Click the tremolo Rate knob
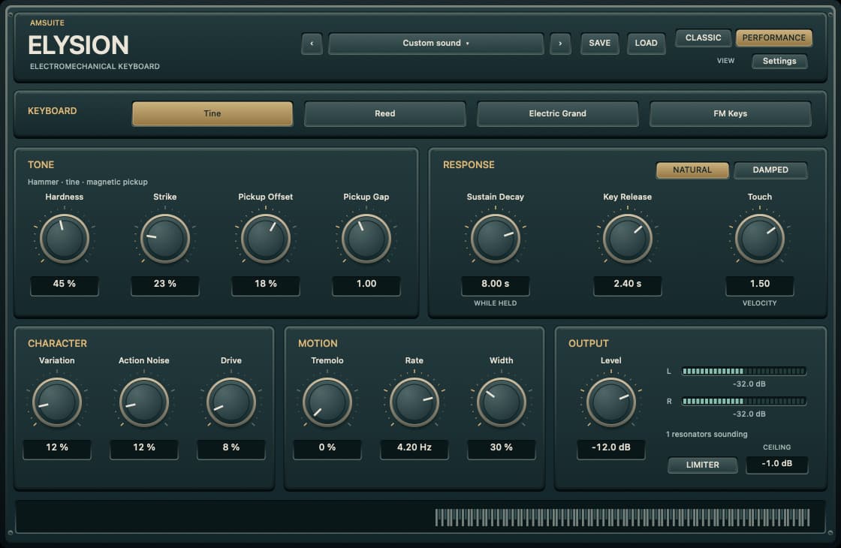The height and width of the screenshot is (548, 841). coord(414,402)
